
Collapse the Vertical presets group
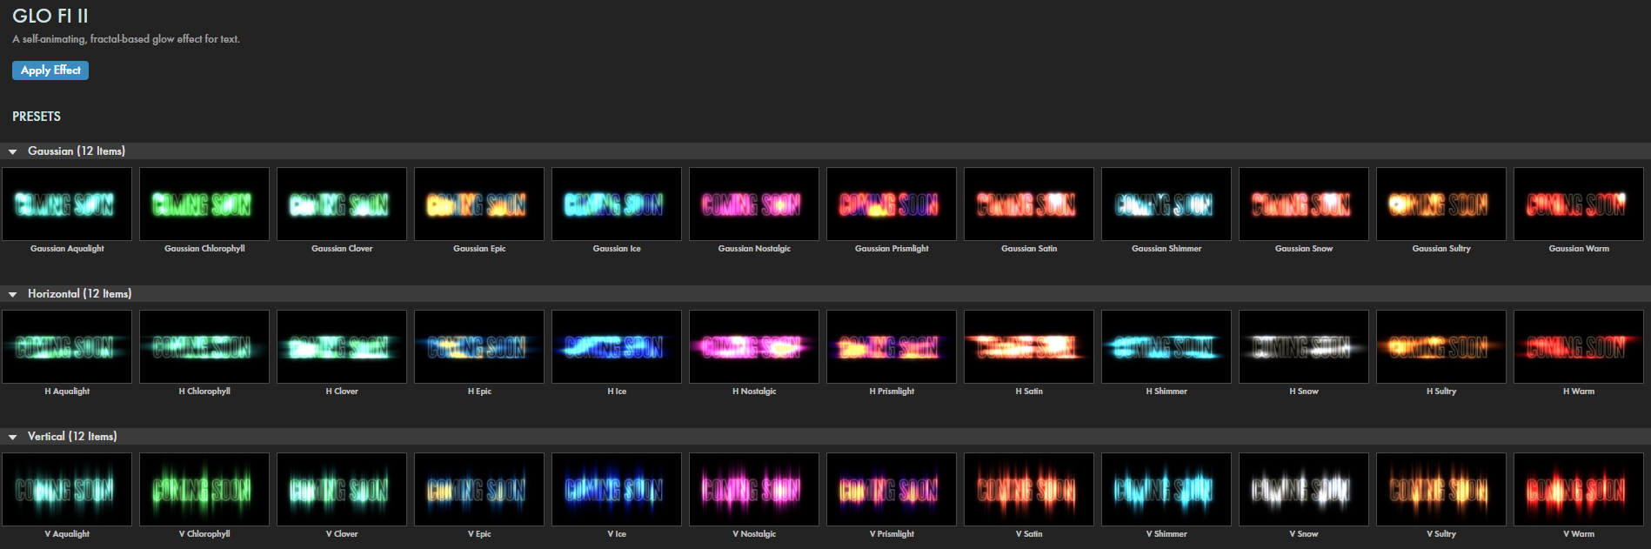(x=13, y=437)
